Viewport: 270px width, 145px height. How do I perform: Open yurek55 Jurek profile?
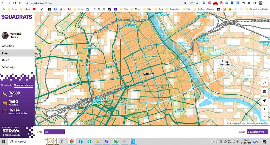(16, 36)
